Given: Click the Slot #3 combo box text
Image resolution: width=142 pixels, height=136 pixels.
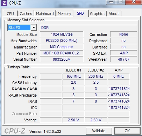Looking at the screenshot, I should pyautogui.click(x=19, y=28).
